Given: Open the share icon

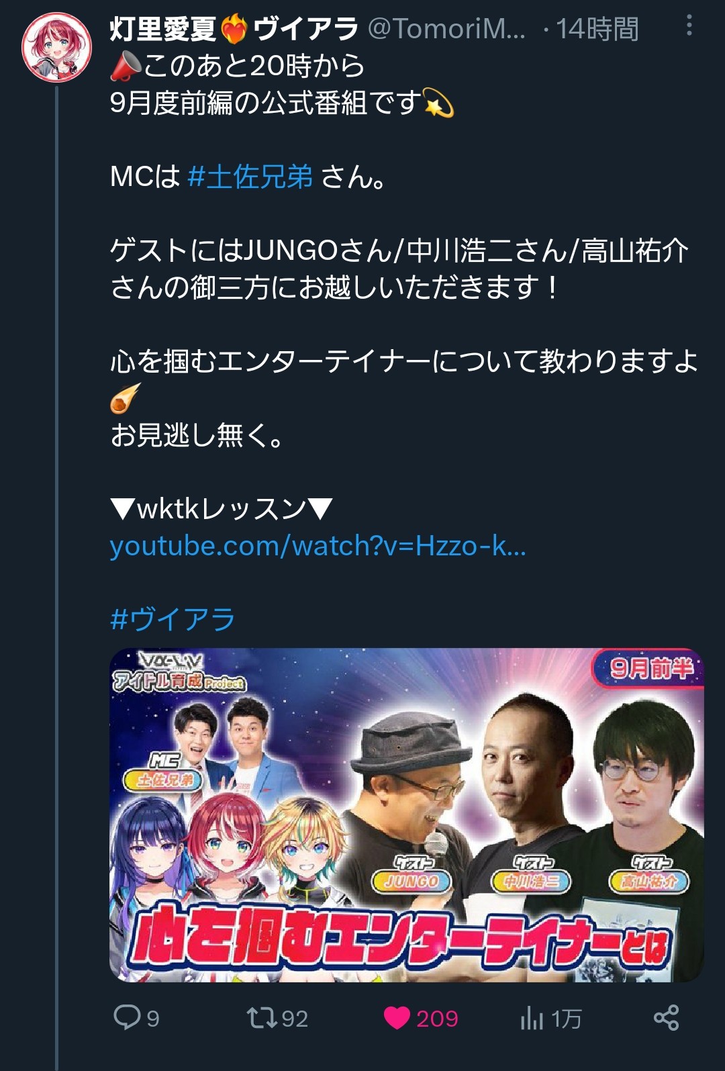Looking at the screenshot, I should click(x=667, y=1018).
